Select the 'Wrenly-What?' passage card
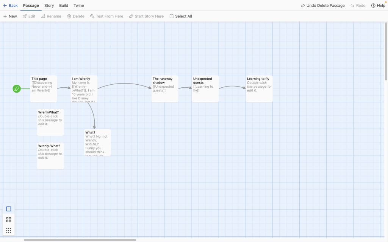Image resolution: width=388 pixels, height=242 pixels. click(x=50, y=156)
